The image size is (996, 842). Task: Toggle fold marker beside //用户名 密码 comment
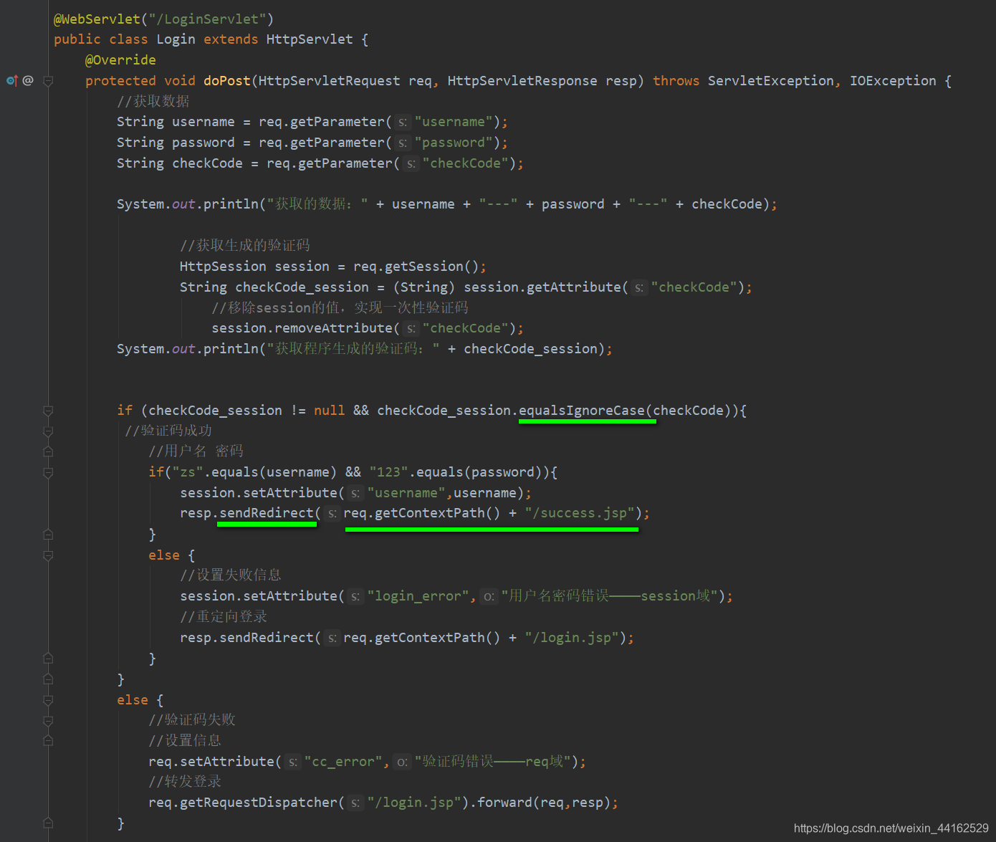(x=48, y=451)
